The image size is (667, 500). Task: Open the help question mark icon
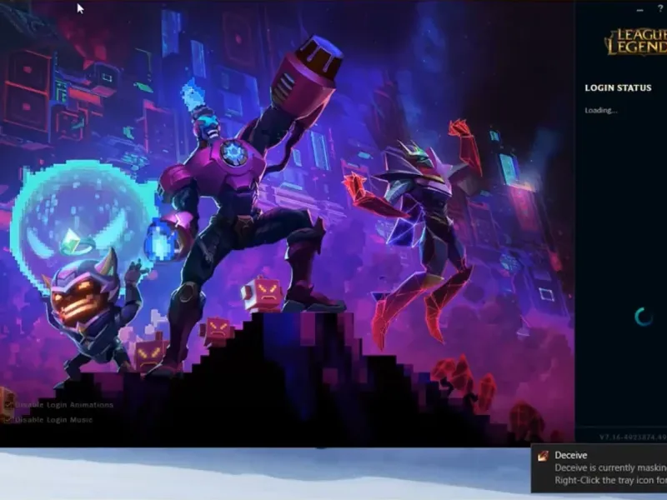(x=660, y=9)
